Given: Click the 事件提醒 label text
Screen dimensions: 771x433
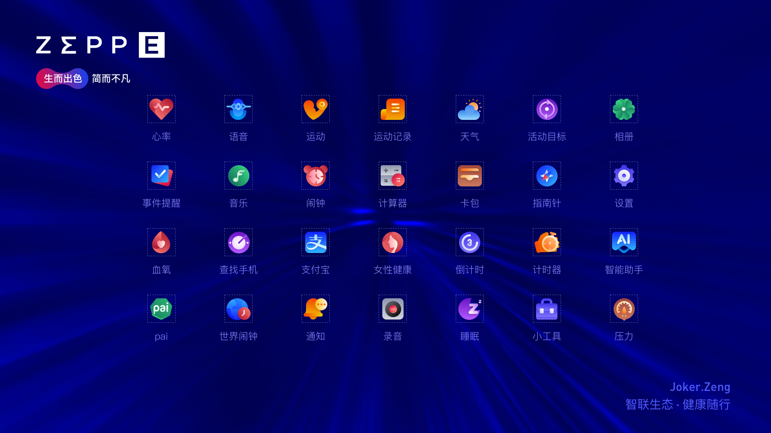Looking at the screenshot, I should click(161, 203).
